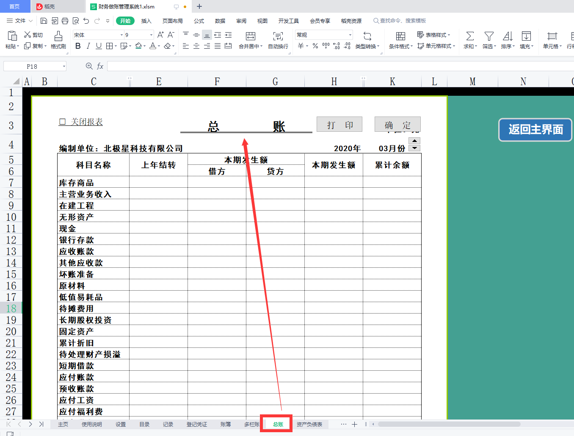Click the currency format ¥ icon

pos(301,46)
